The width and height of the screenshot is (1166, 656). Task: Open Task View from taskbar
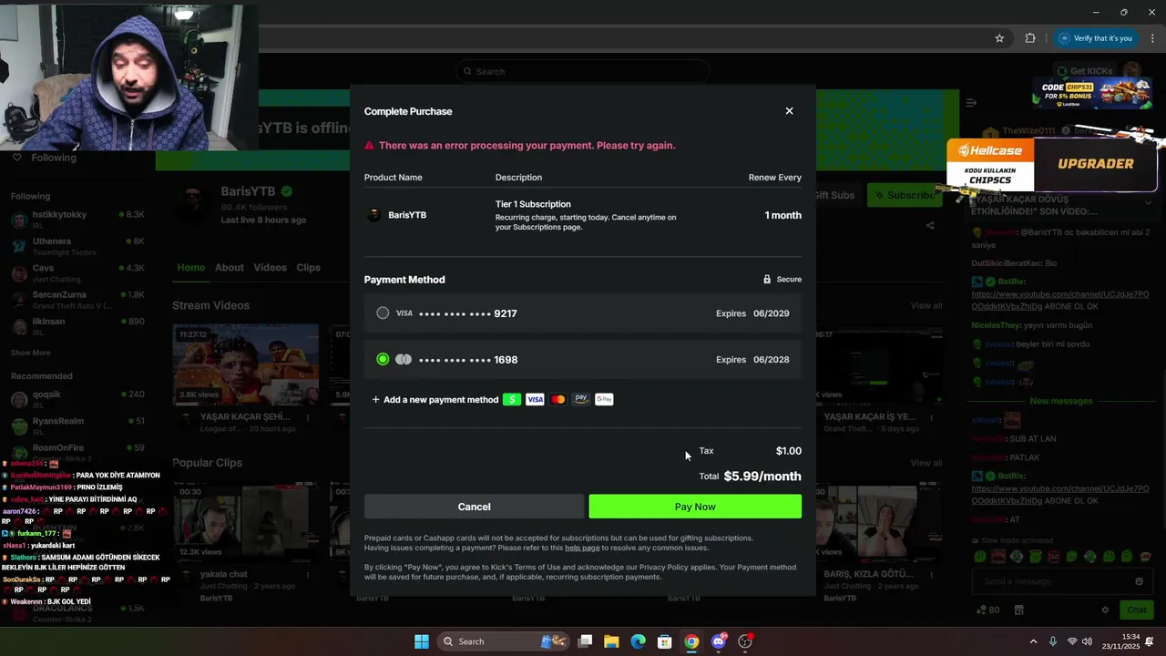coord(585,641)
